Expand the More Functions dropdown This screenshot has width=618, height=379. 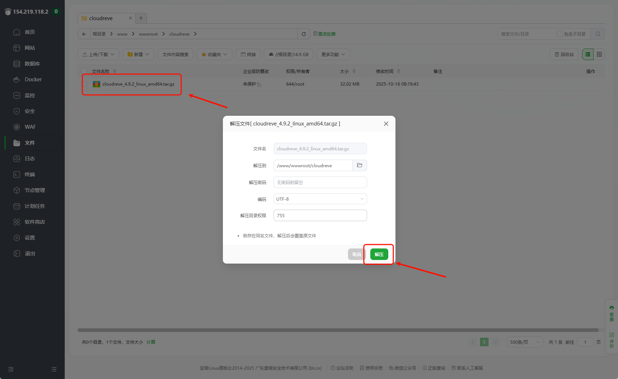pos(333,54)
